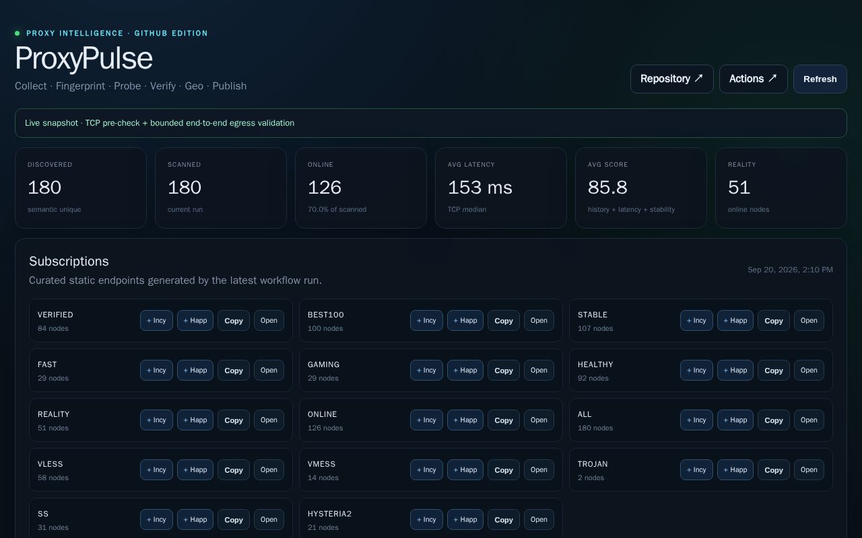Add VERIFIED subscription to Incy

[156, 321]
